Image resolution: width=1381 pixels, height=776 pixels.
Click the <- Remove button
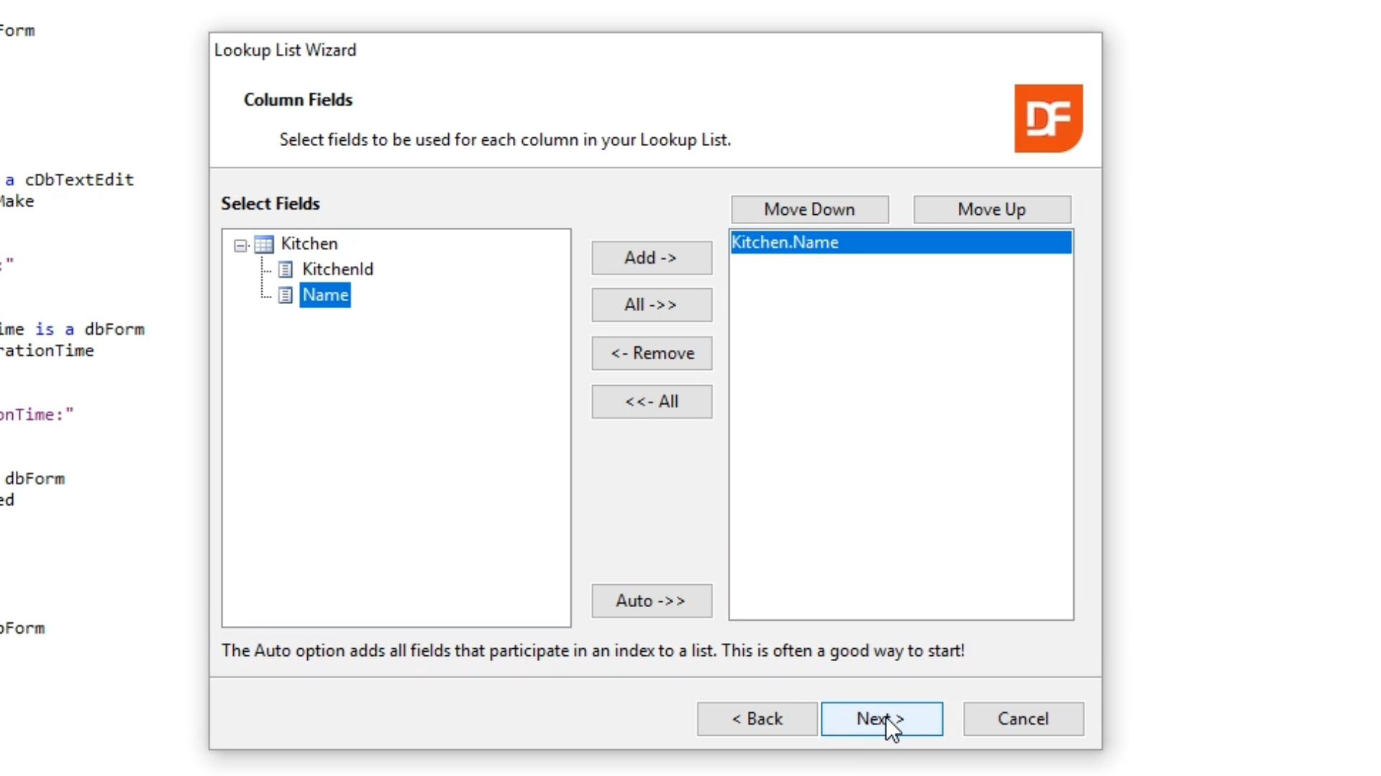point(652,354)
